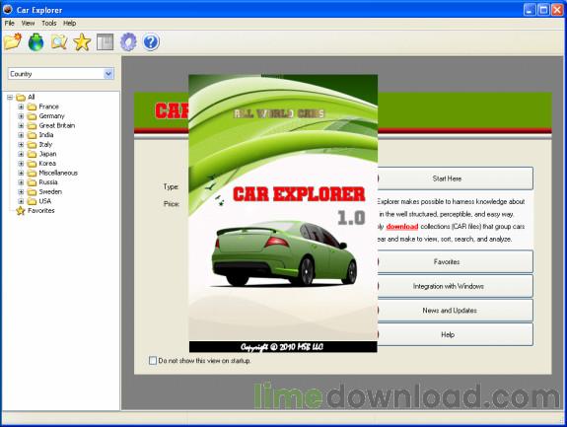
Task: Click the Integration with Windows button
Action: click(455, 286)
